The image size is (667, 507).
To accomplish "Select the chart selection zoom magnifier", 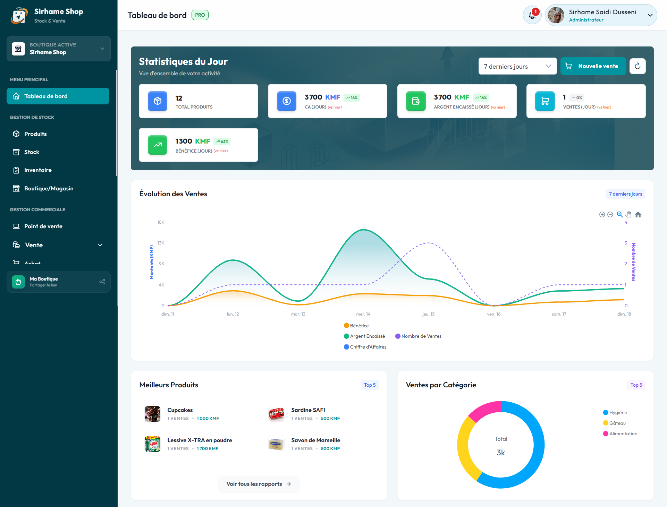I will (620, 215).
